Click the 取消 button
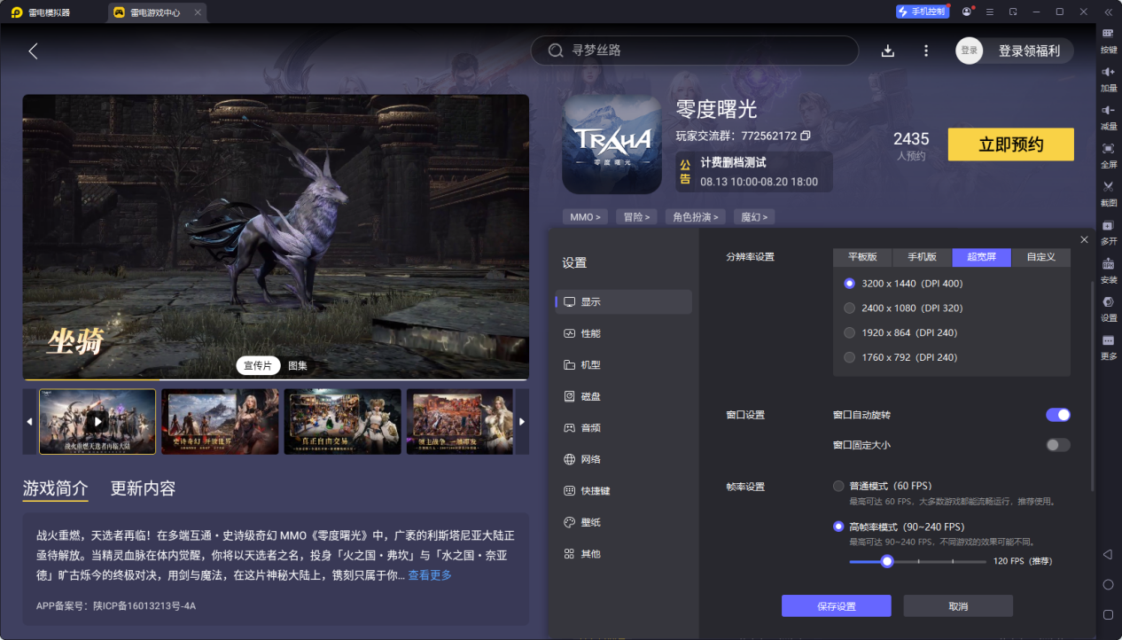The width and height of the screenshot is (1122, 640). pos(958,606)
